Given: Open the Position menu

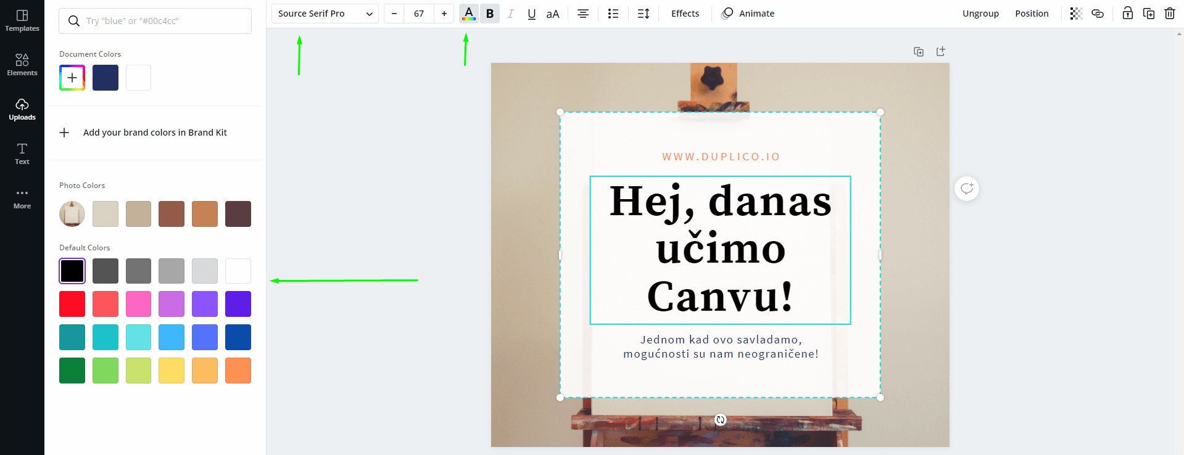Looking at the screenshot, I should (1032, 14).
